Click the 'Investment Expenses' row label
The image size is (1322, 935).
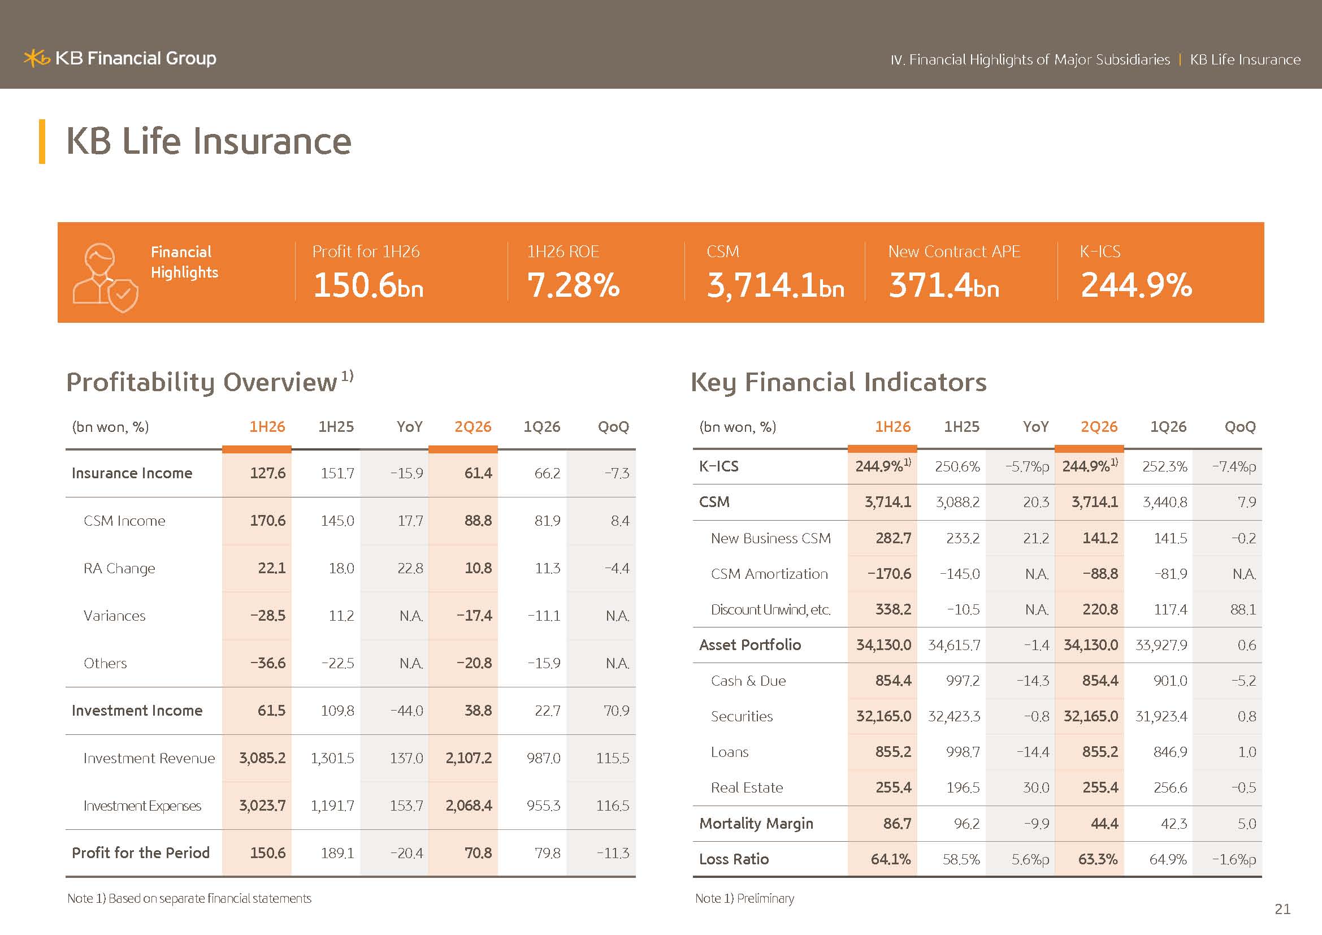142,806
